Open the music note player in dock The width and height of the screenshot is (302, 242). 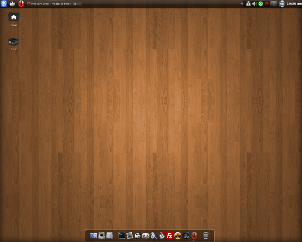pyautogui.click(x=186, y=236)
